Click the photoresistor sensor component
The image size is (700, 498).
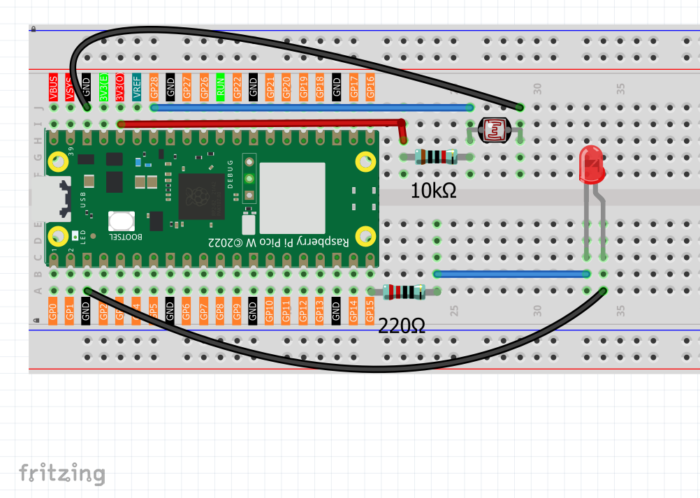tap(495, 130)
